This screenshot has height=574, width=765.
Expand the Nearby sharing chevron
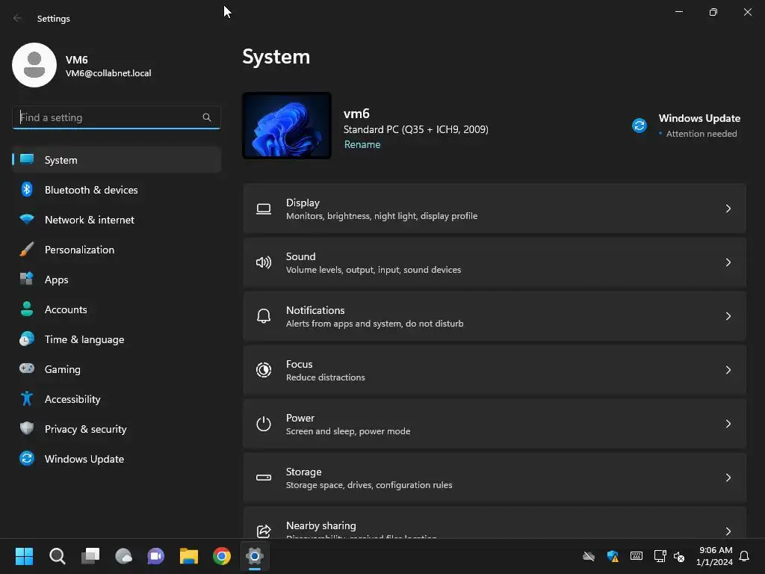point(728,531)
